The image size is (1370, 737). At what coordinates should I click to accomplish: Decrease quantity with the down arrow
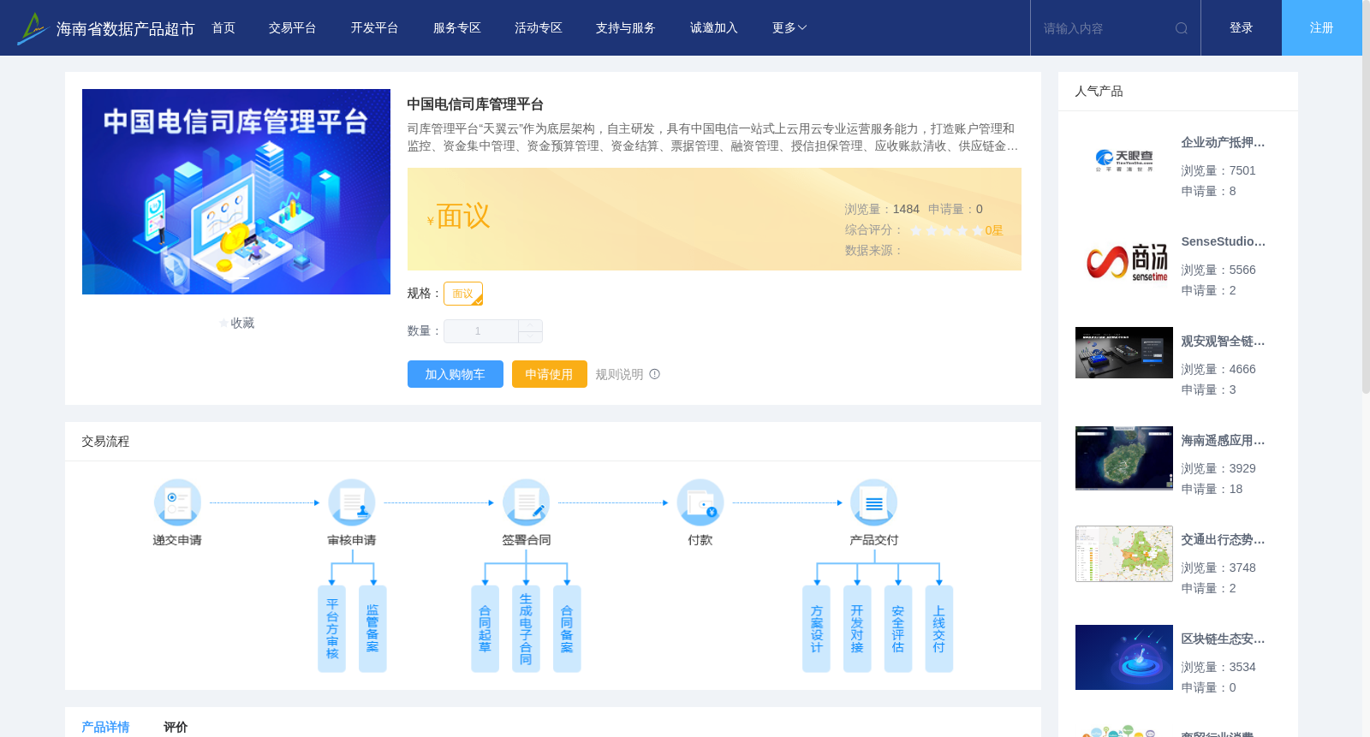pos(530,337)
